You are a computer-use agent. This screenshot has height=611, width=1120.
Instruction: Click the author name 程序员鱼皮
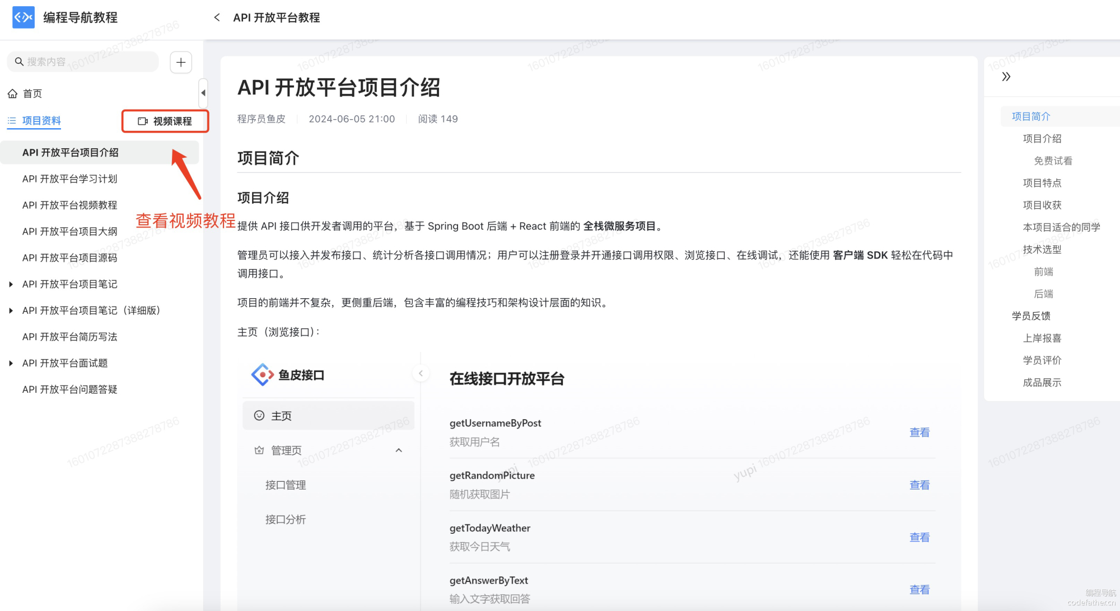262,119
